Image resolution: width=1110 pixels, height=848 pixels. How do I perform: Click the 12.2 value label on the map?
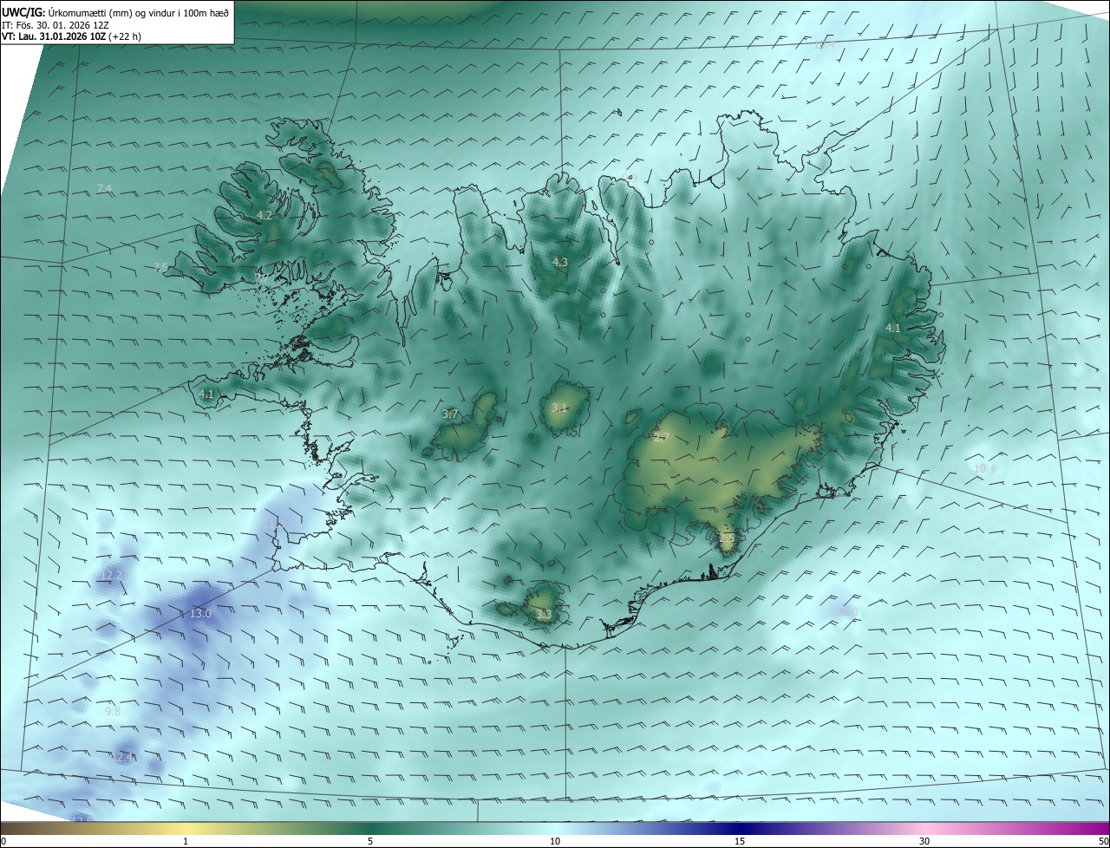pyautogui.click(x=112, y=576)
